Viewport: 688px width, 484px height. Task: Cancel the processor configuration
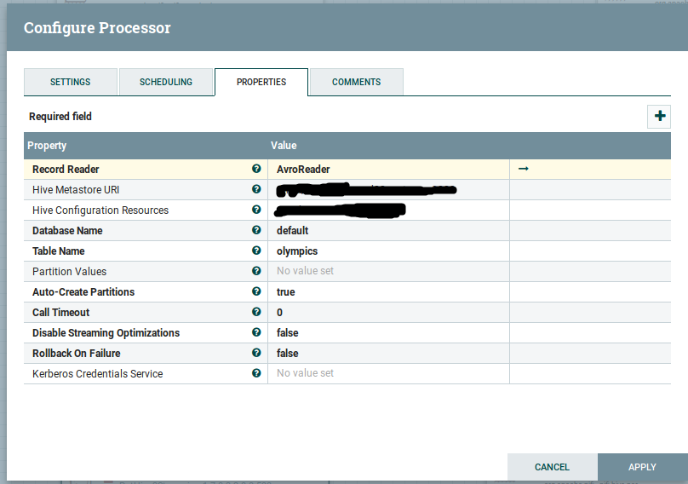pos(552,467)
